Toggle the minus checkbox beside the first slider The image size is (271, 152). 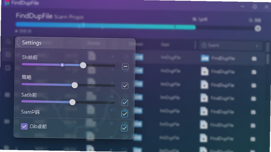pyautogui.click(x=125, y=67)
